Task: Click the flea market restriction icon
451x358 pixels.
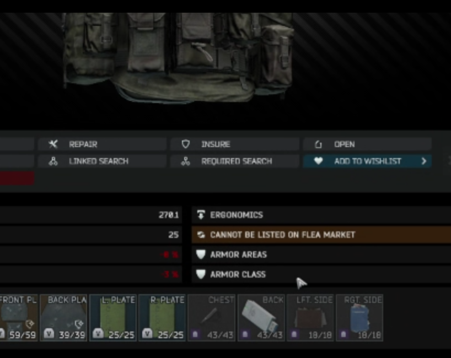Action: point(201,235)
